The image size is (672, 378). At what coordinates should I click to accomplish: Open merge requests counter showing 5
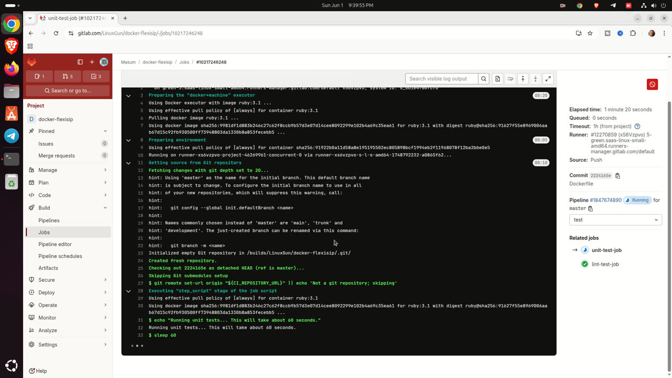[x=68, y=76]
